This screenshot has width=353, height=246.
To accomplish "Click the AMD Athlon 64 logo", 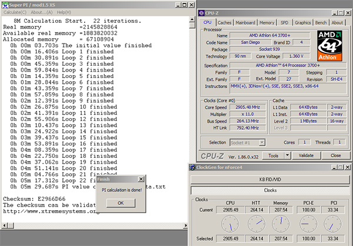I will [330, 46].
